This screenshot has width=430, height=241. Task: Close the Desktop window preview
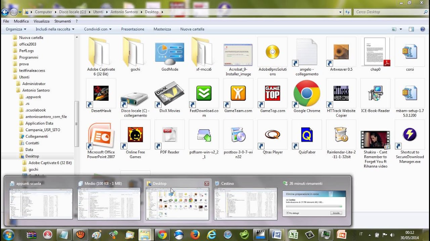pos(207,183)
